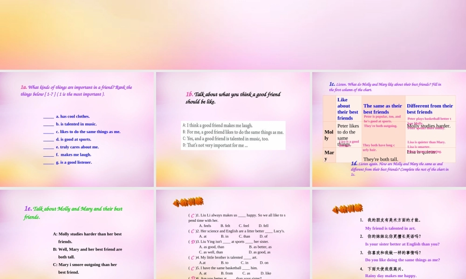466x279 pixels.
Task: Select 'D: That's not very important for me ...'
Action: coord(215,145)
